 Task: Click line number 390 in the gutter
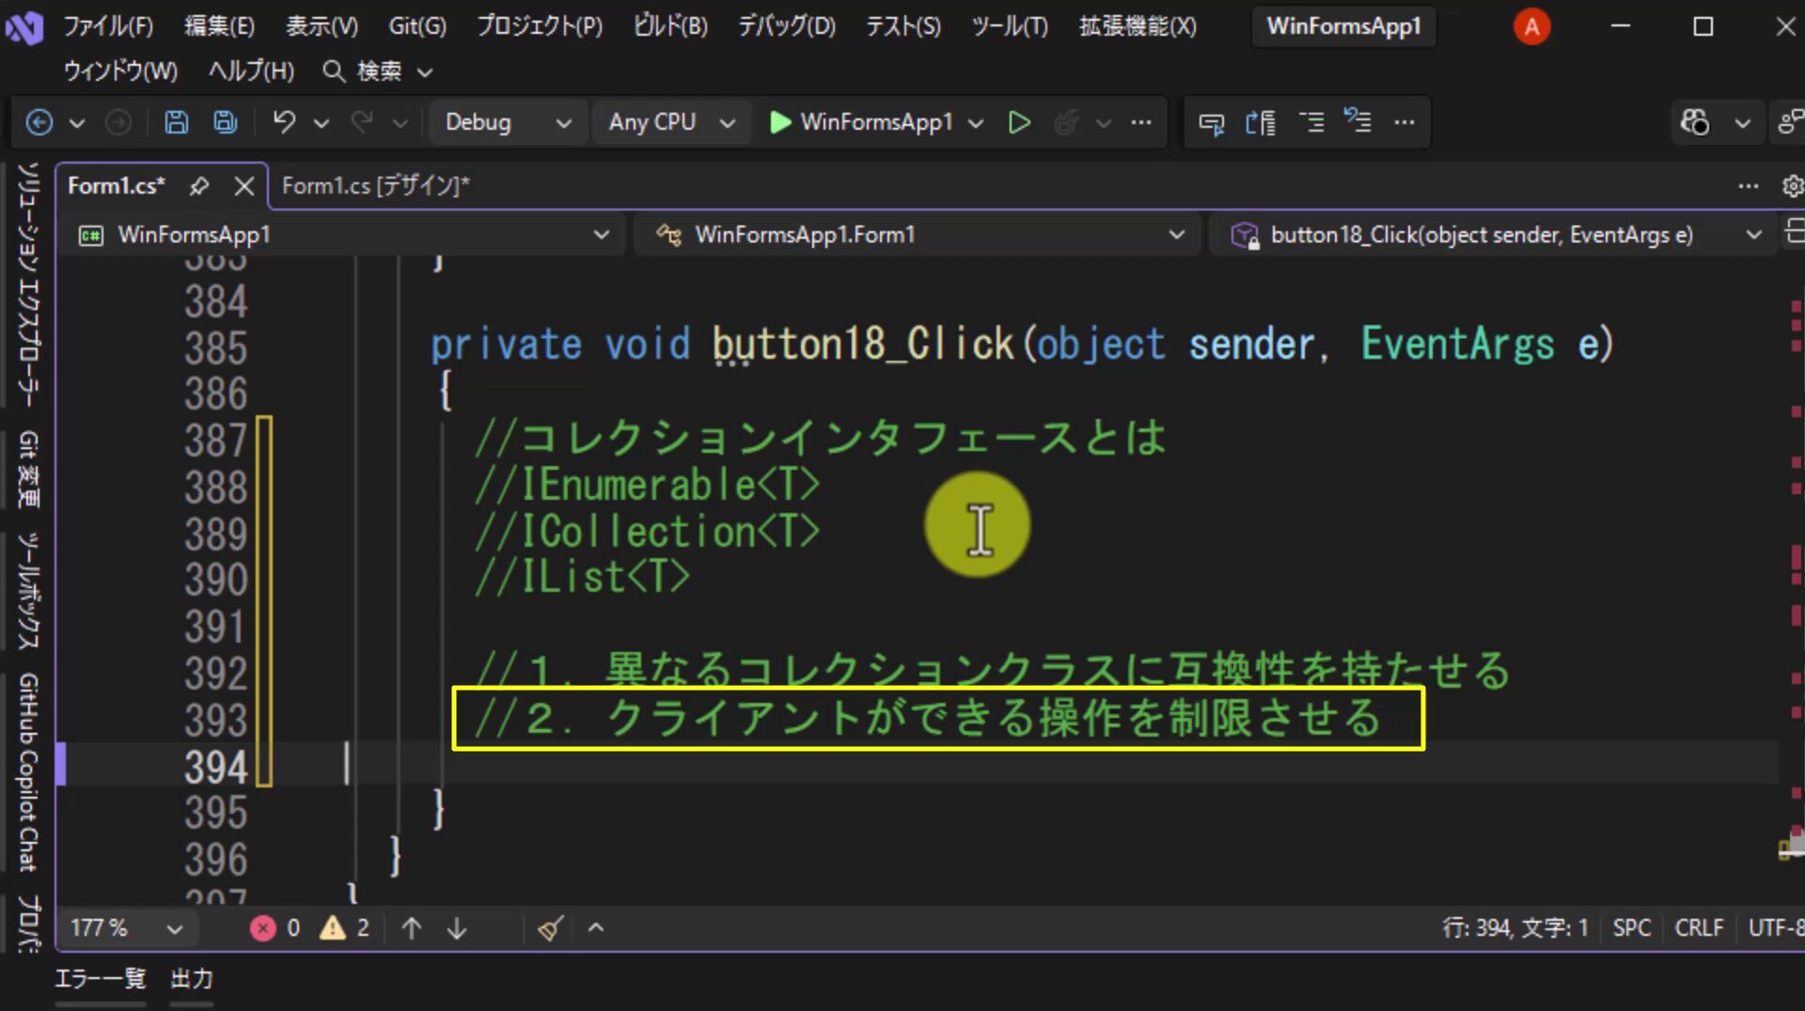pyautogui.click(x=215, y=580)
